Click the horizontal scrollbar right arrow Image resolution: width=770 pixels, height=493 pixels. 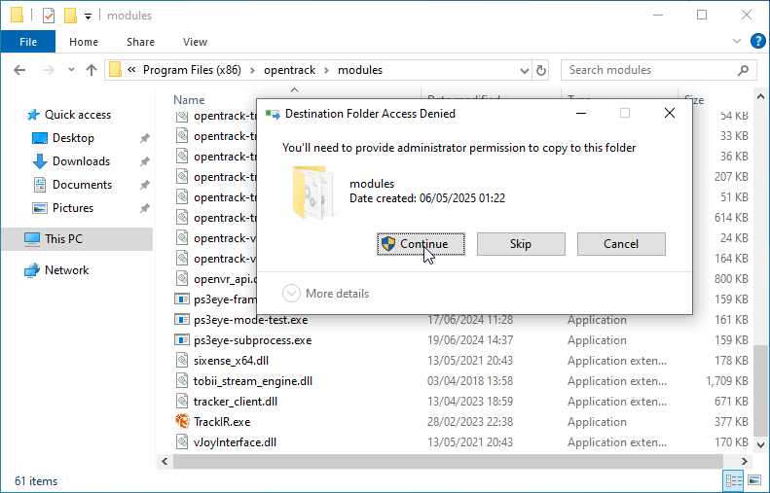click(744, 461)
